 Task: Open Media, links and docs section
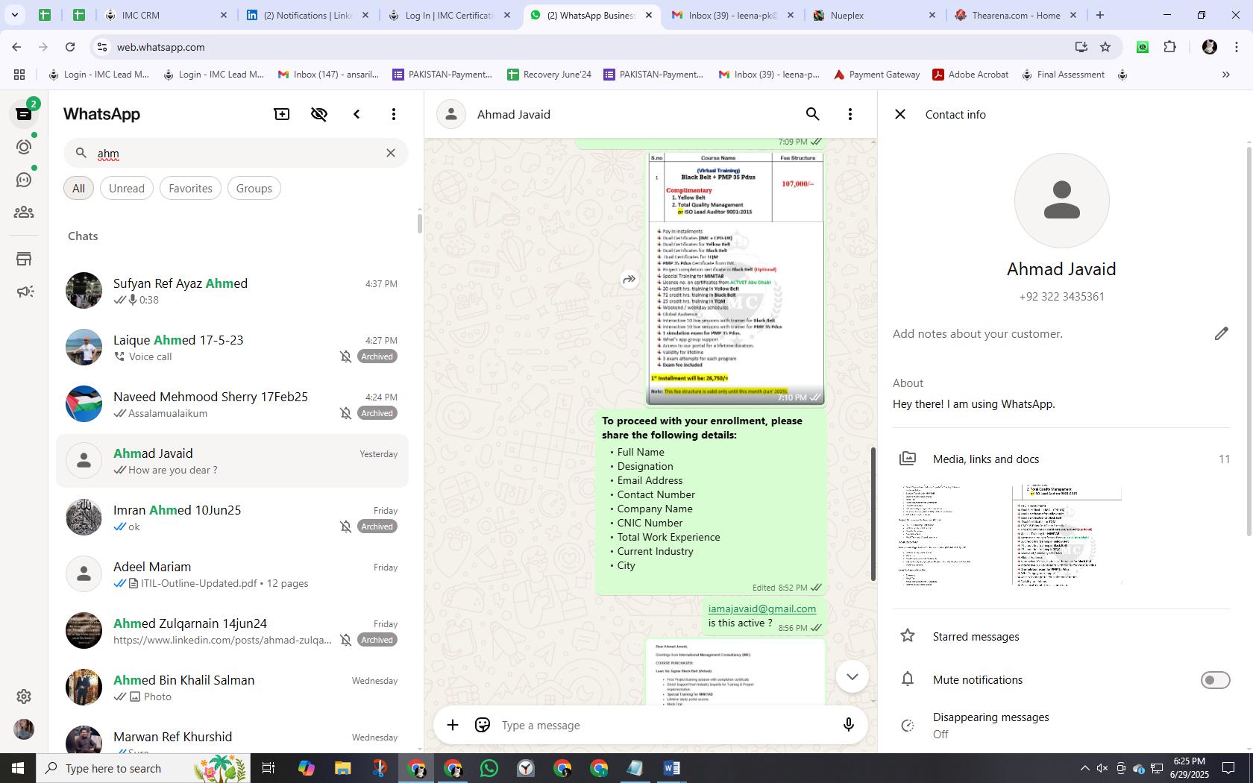pos(1061,459)
